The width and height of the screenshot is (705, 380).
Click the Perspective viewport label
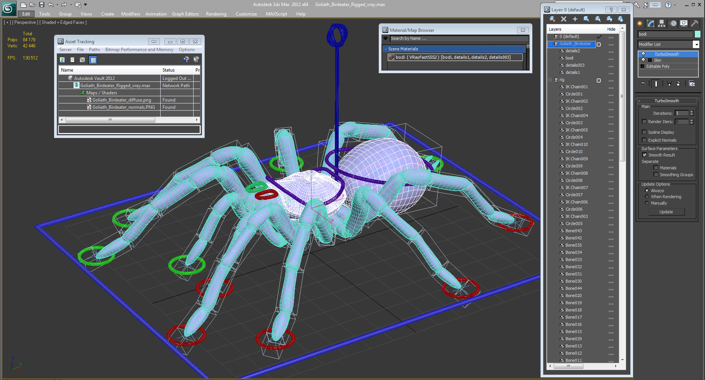[x=25, y=22]
